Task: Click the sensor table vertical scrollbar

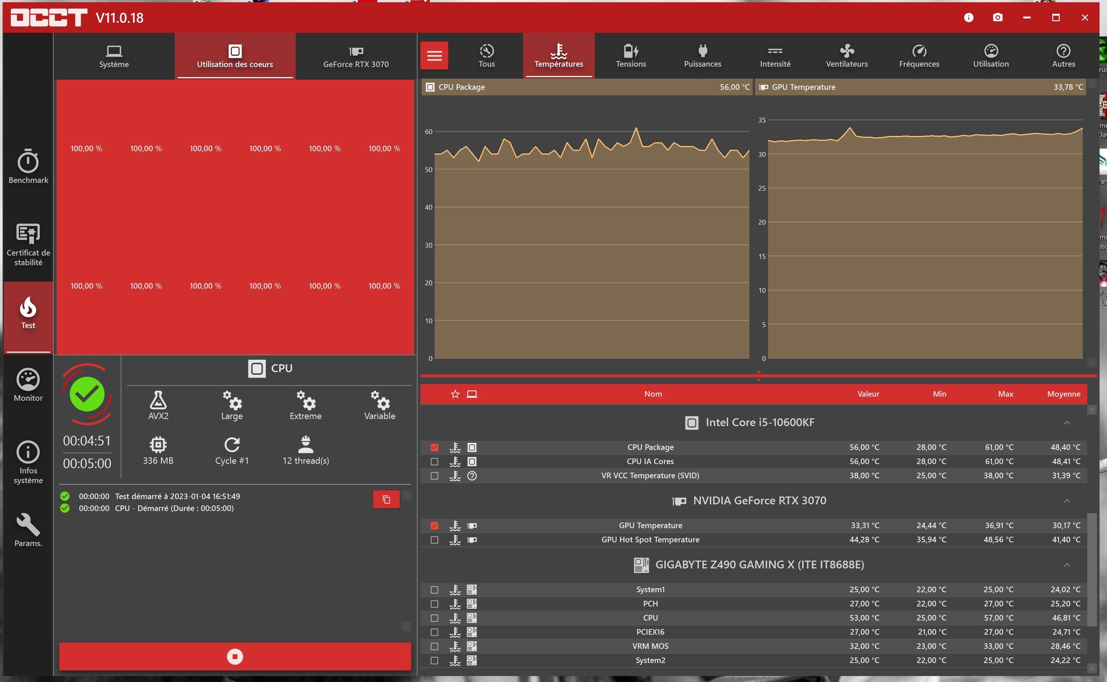Action: [x=1092, y=569]
